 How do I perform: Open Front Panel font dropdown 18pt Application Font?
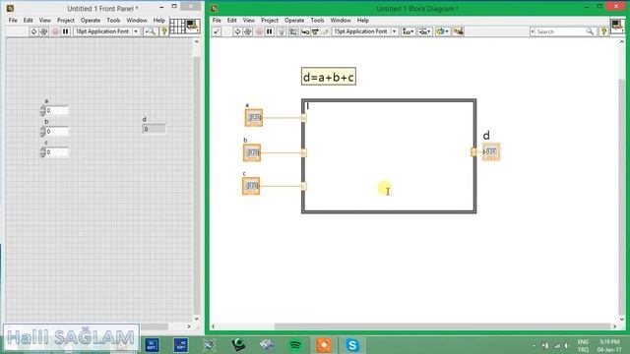point(106,31)
